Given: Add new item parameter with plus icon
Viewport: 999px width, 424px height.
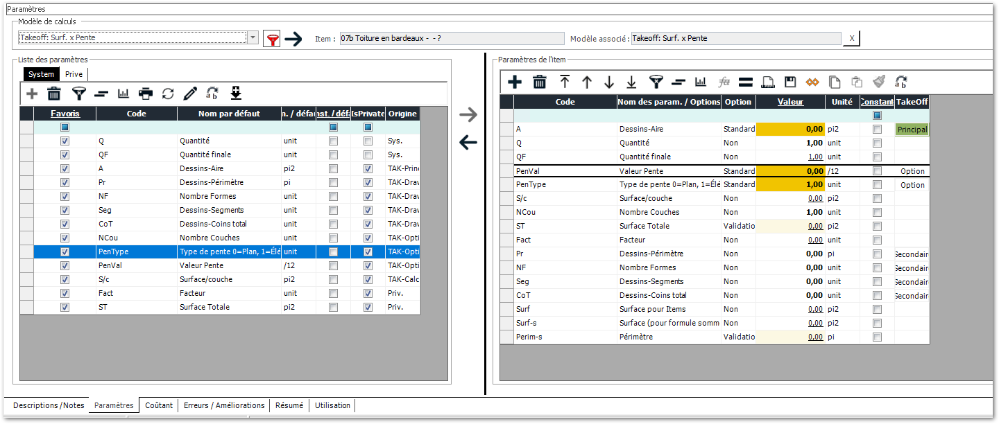Looking at the screenshot, I should point(515,82).
